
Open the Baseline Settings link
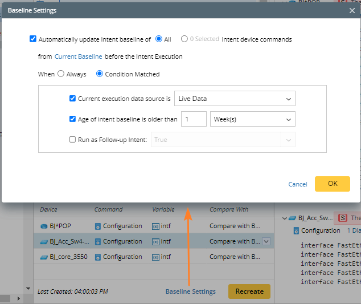pos(190,291)
